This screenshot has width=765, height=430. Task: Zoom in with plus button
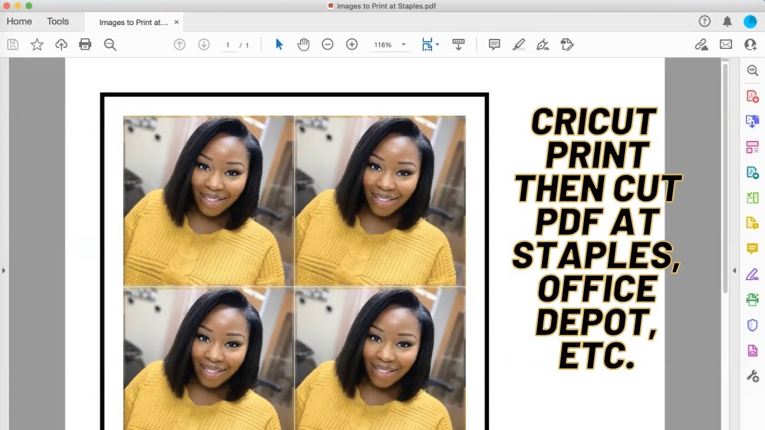pyautogui.click(x=352, y=44)
